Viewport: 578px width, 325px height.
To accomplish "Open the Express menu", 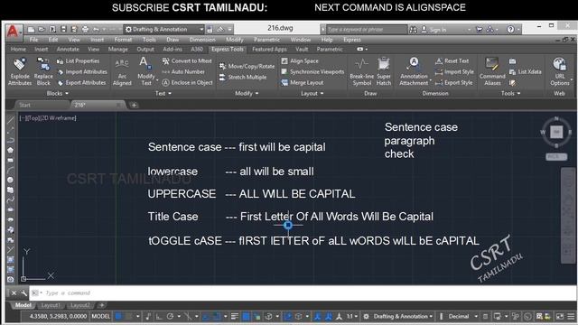I will click(352, 40).
